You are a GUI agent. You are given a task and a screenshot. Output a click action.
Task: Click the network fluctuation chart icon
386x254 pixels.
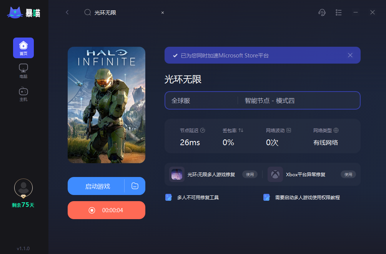289,130
